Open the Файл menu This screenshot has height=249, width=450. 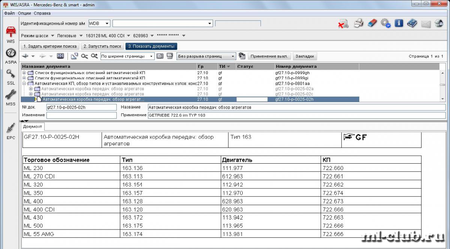(x=10, y=13)
